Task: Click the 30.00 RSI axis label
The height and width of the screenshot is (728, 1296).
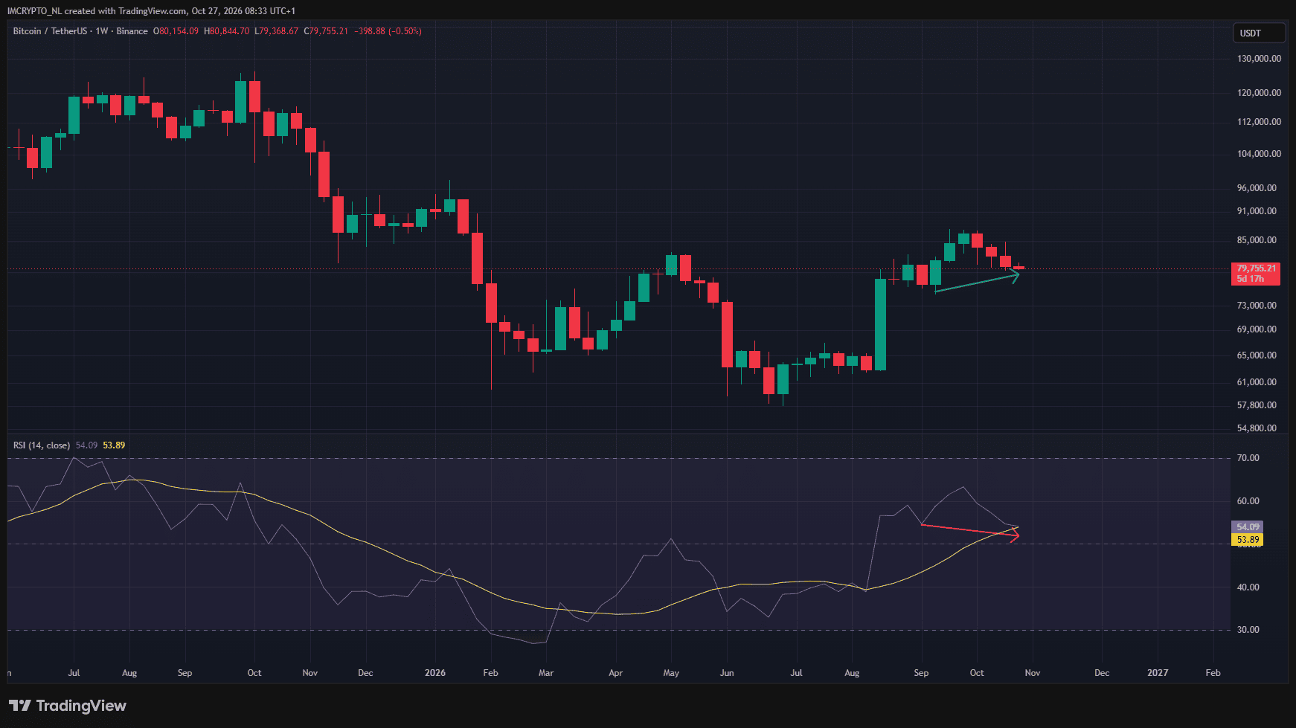Action: (1248, 630)
